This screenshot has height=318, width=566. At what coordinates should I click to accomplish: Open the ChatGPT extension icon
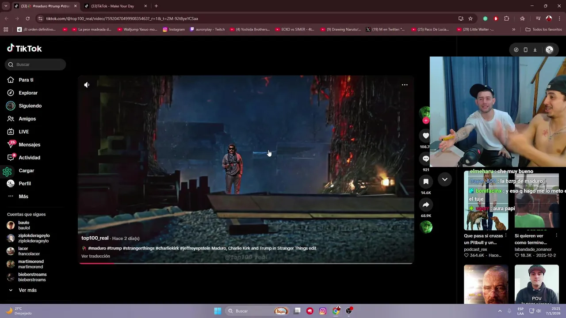485,19
